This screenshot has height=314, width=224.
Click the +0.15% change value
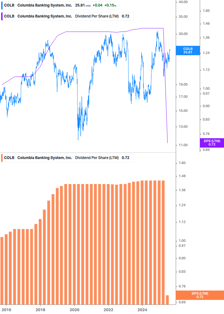pos(110,5)
